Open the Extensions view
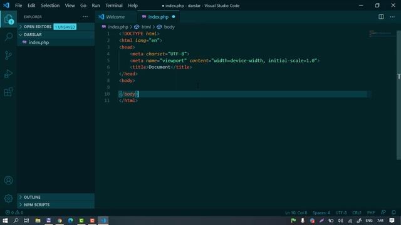The height and width of the screenshot is (225, 401). pyautogui.click(x=8, y=92)
